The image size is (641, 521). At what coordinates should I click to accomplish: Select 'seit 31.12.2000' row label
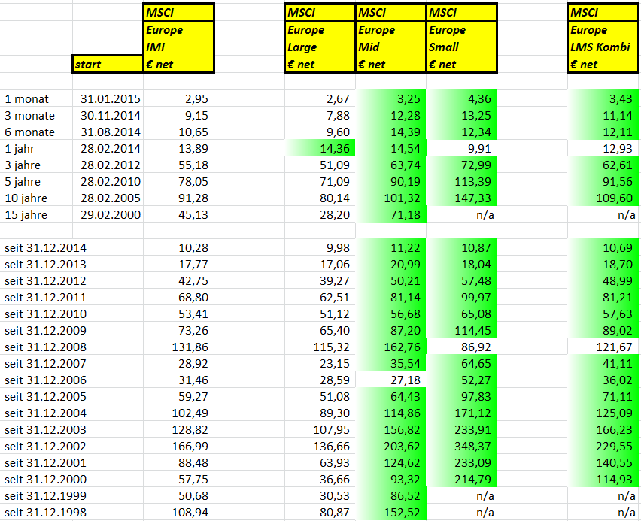coord(45,480)
